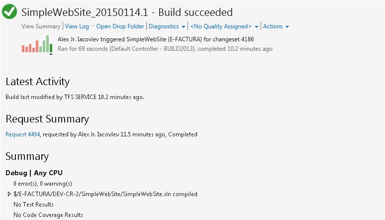The width and height of the screenshot is (385, 220).
Task: Expand the SimpleWebSite.sln compiled tree node
Action: tap(9, 194)
